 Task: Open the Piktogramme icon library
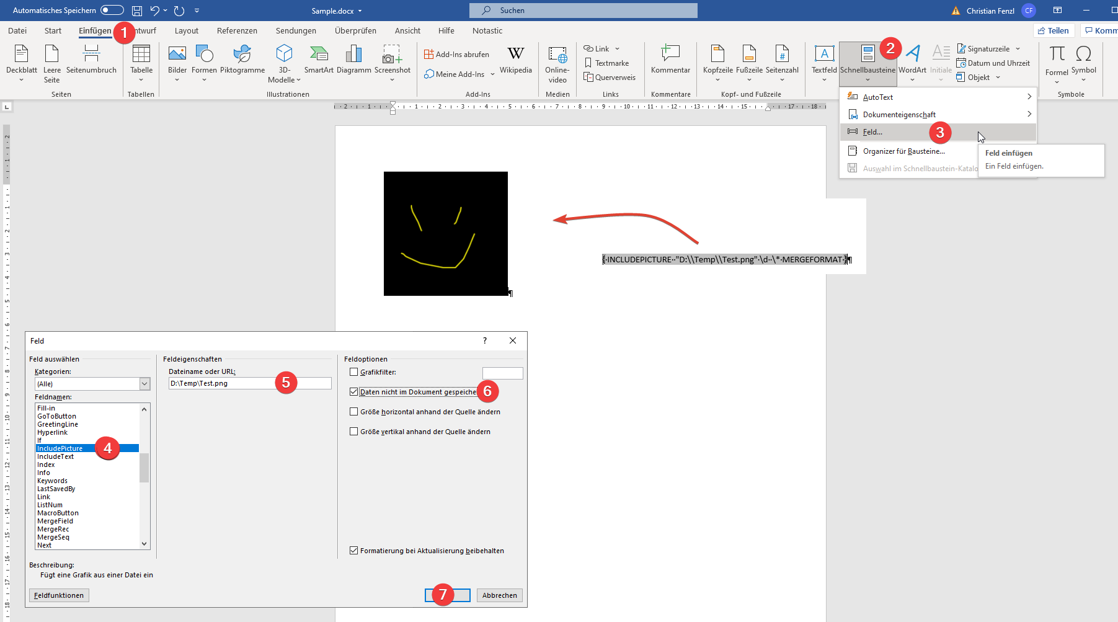(x=242, y=60)
